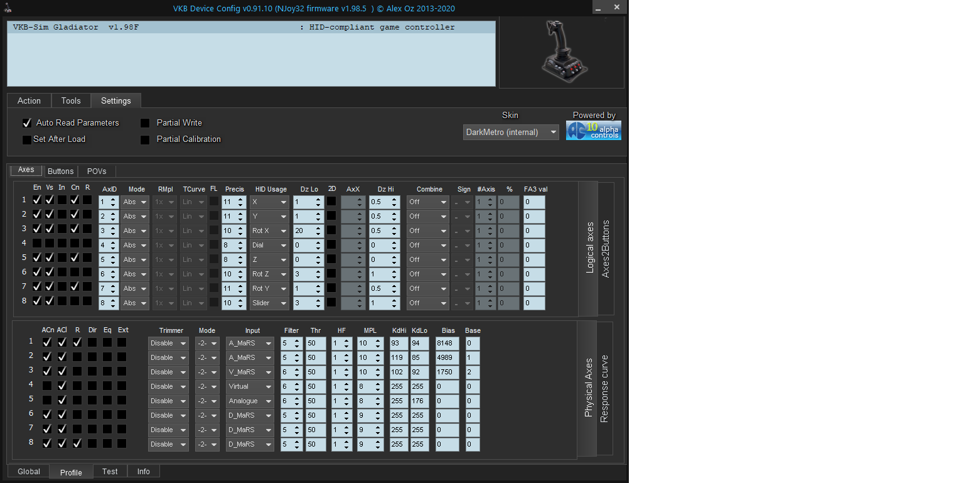
Task: Open the POVs tab
Action: click(x=97, y=171)
